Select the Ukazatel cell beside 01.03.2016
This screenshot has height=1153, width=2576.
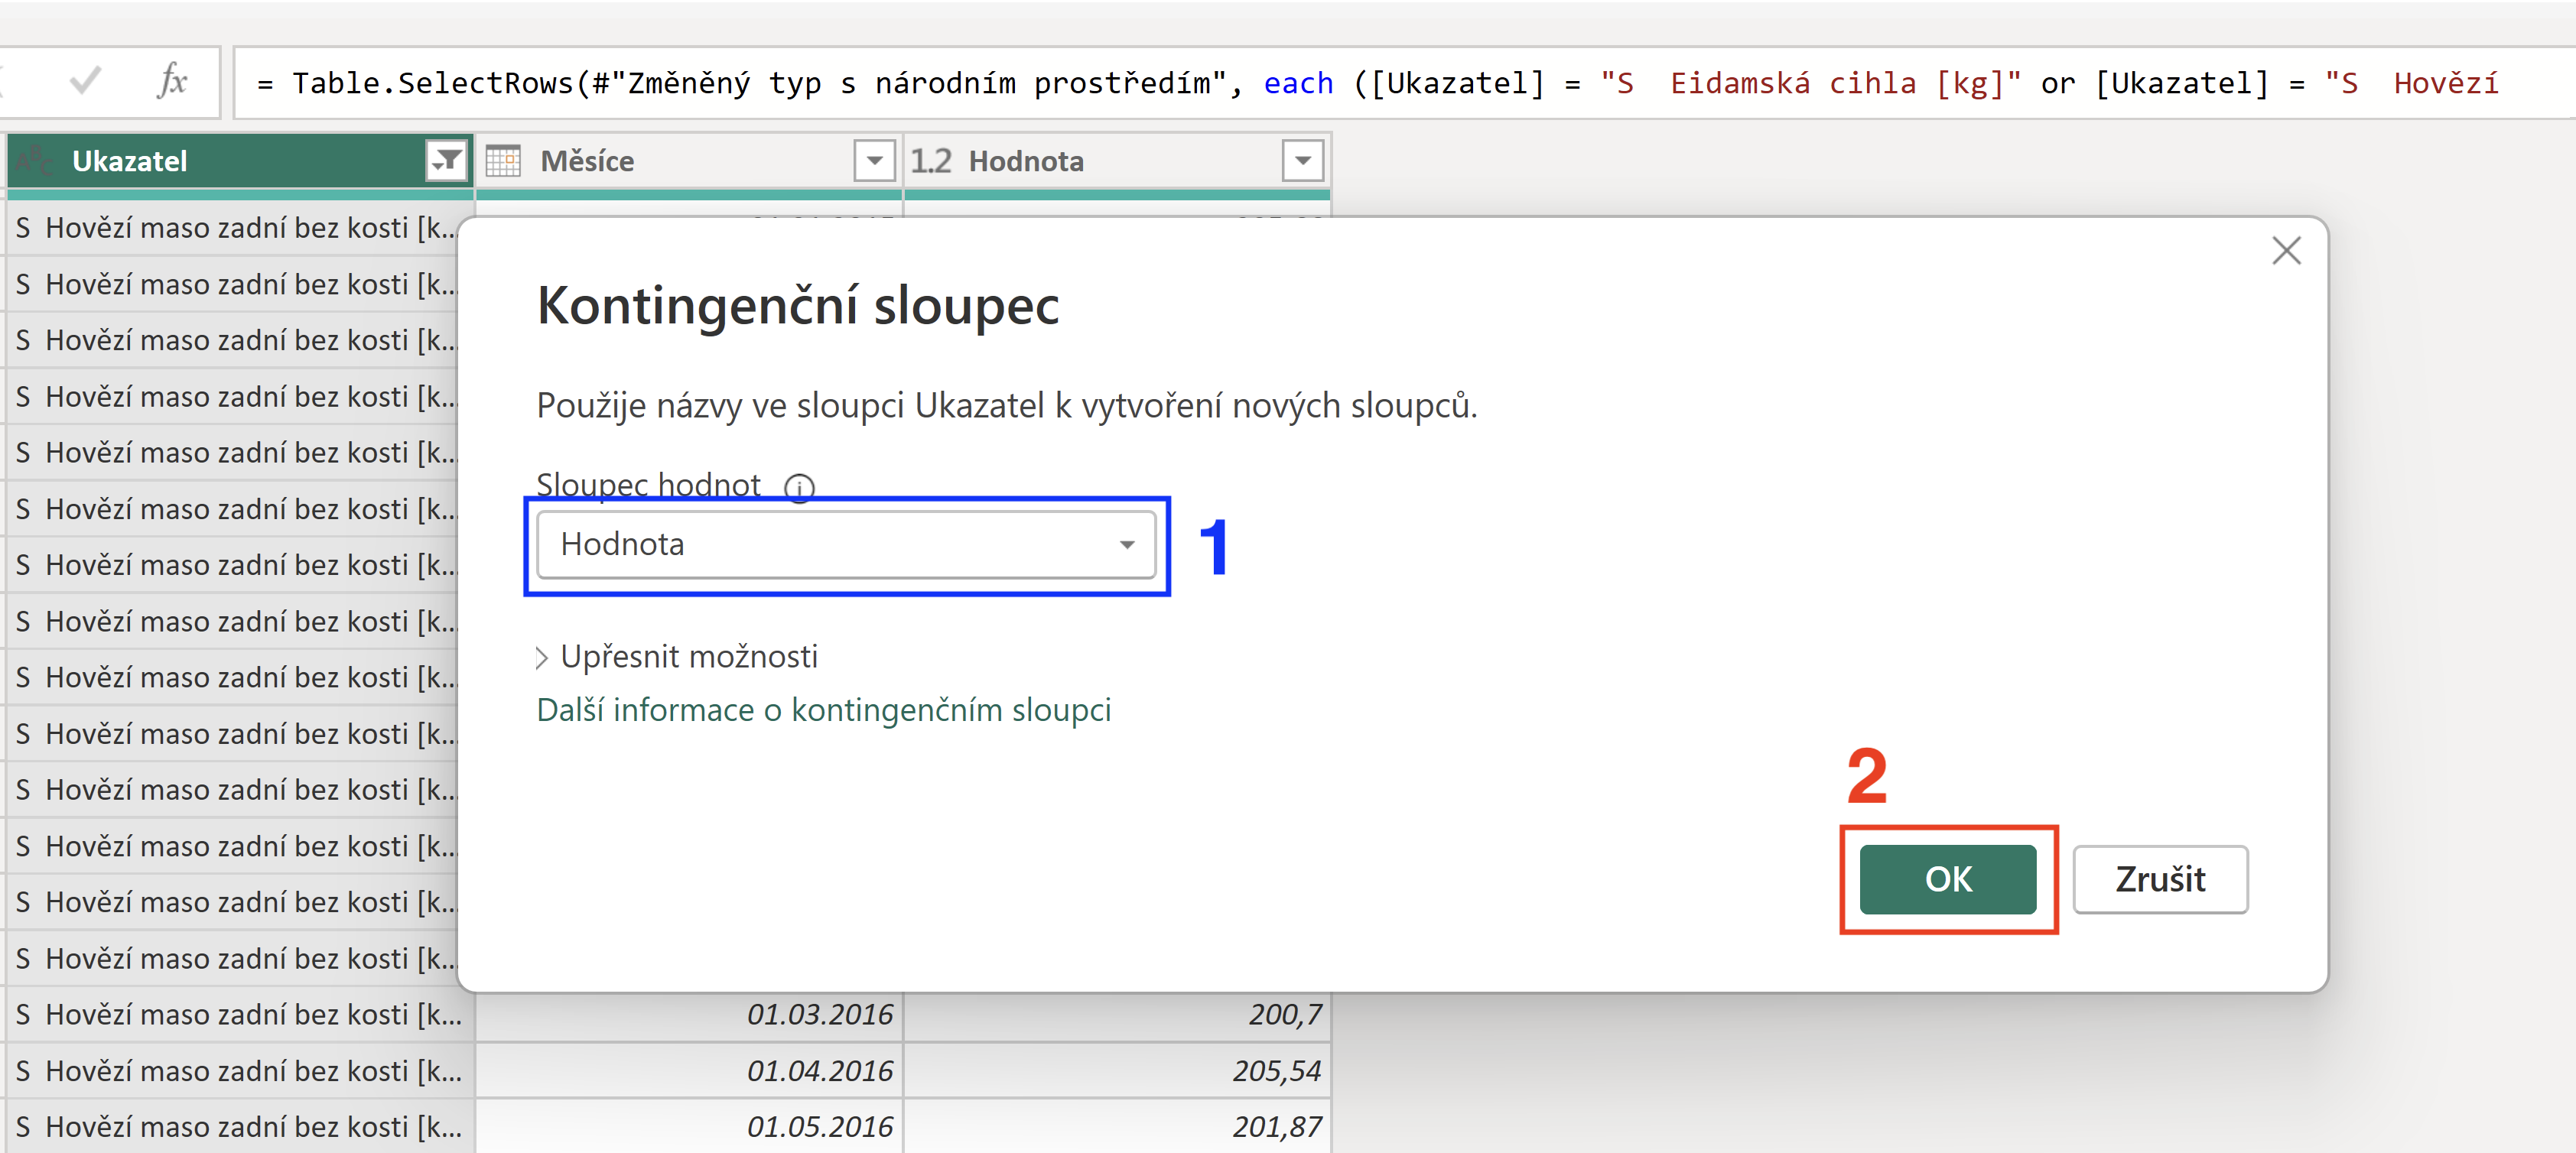[x=240, y=1015]
